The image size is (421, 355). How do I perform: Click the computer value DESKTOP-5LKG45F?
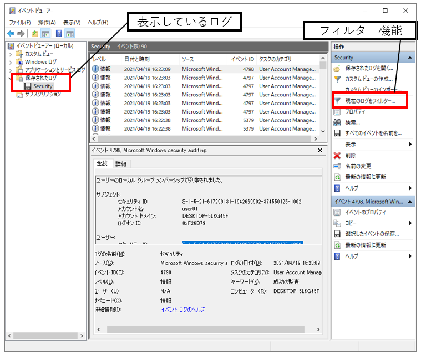point(296,291)
